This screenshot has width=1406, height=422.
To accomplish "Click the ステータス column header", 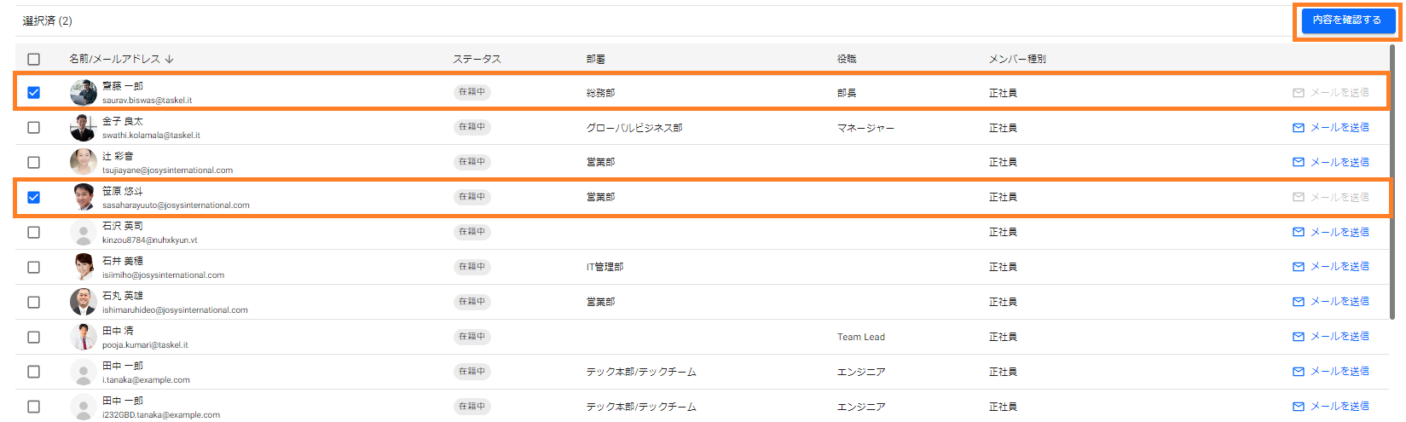I will (477, 59).
